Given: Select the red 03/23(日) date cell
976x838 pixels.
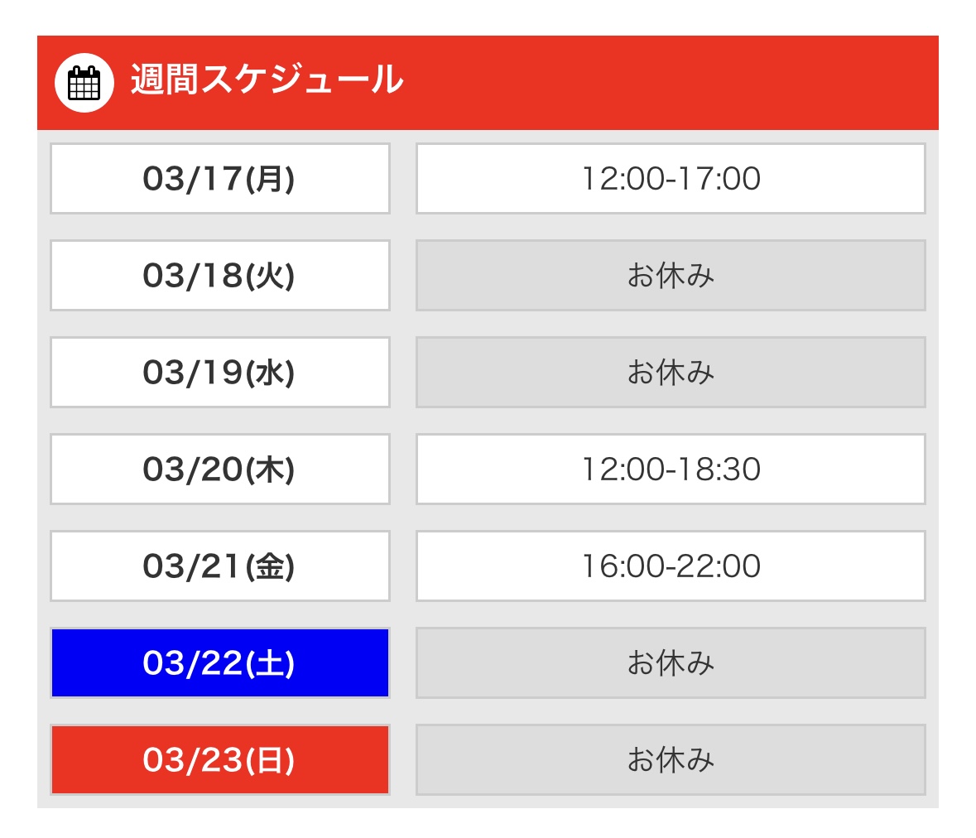Looking at the screenshot, I should 220,759.
